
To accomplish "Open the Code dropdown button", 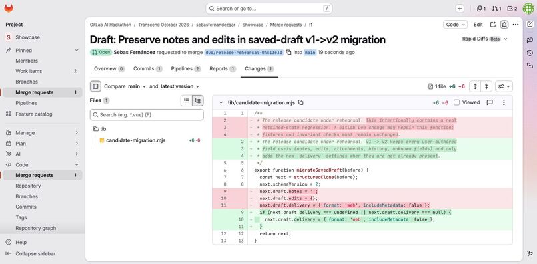I will [x=456, y=25].
